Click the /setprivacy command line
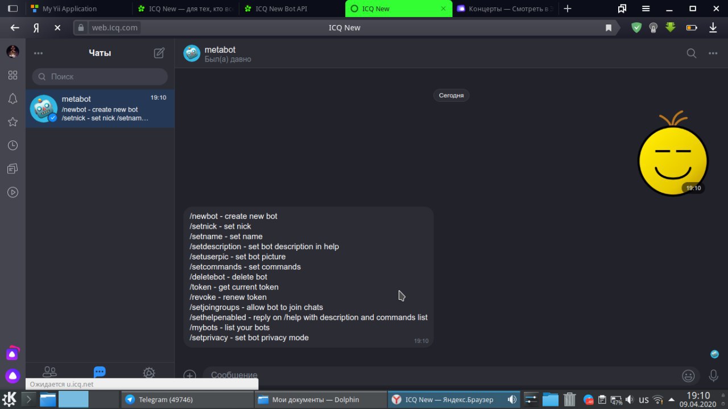 click(249, 338)
